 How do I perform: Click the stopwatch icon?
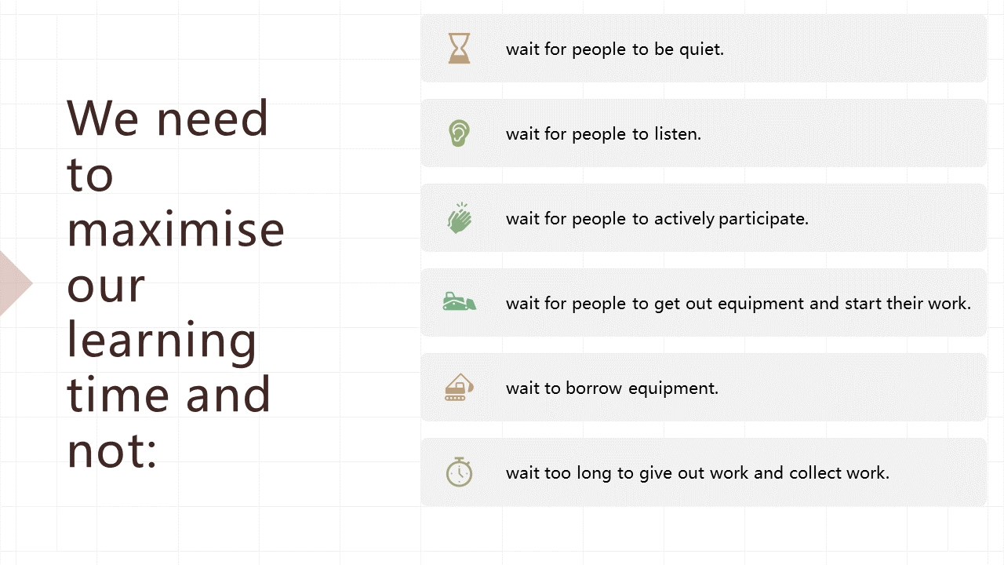point(459,472)
